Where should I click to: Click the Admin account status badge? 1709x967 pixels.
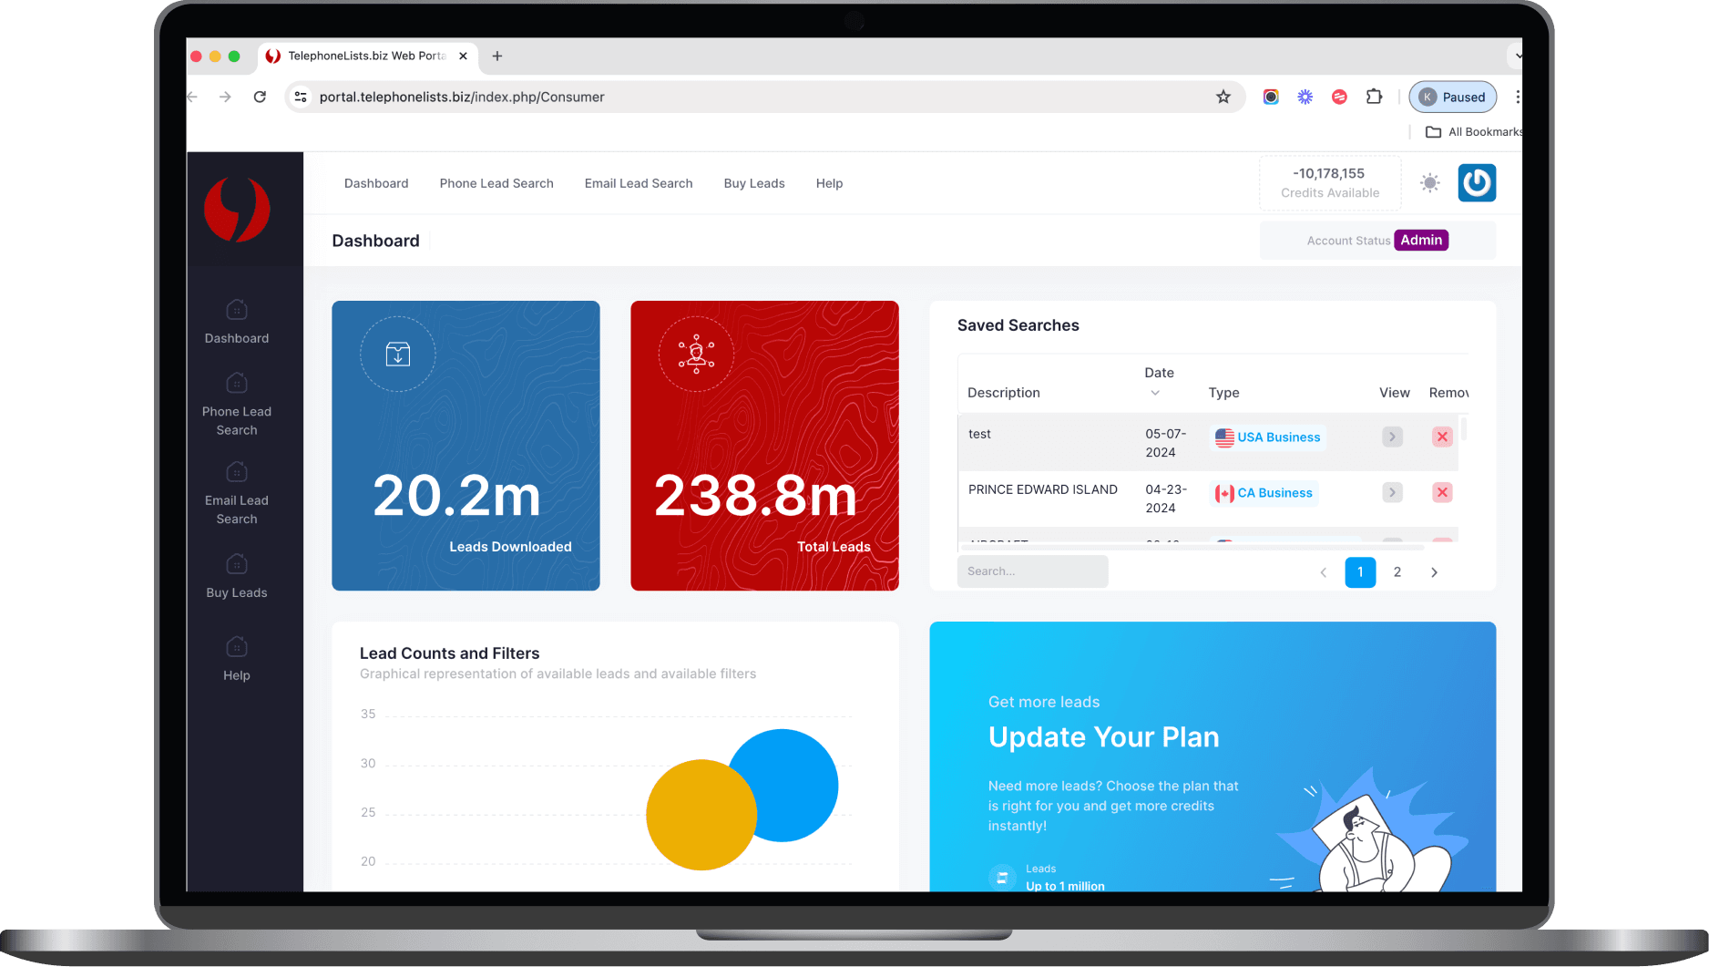(x=1421, y=240)
